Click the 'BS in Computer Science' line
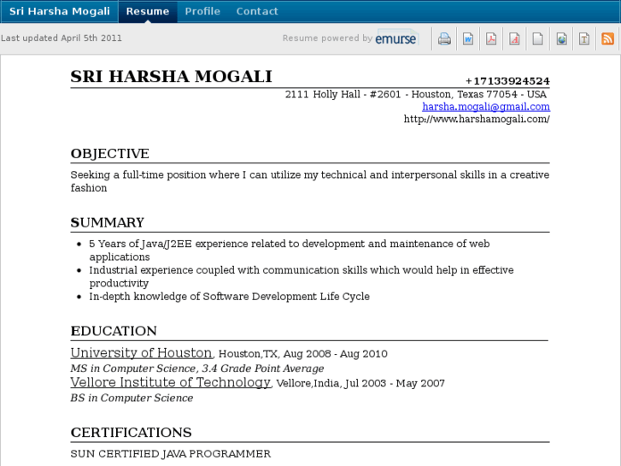This screenshot has height=466, width=621. 132,398
